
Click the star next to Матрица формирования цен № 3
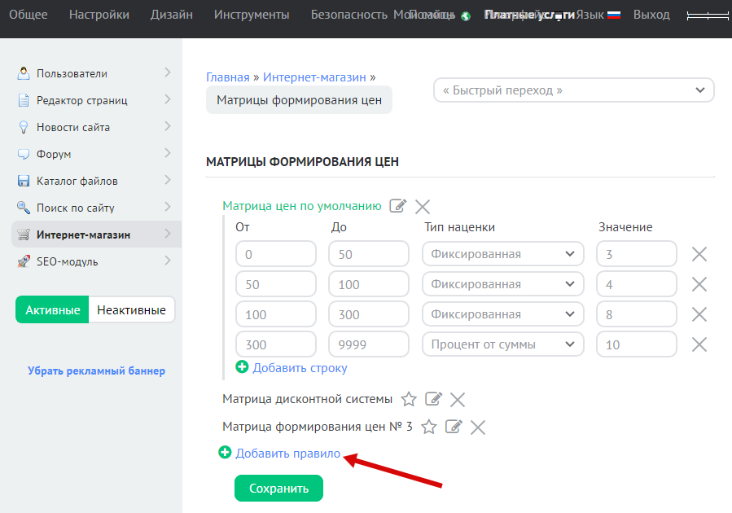pos(429,427)
